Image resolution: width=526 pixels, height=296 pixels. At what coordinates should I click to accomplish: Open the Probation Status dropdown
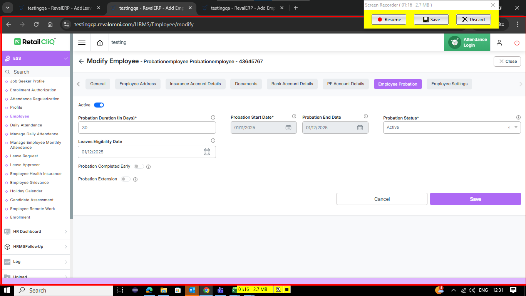pos(516,128)
